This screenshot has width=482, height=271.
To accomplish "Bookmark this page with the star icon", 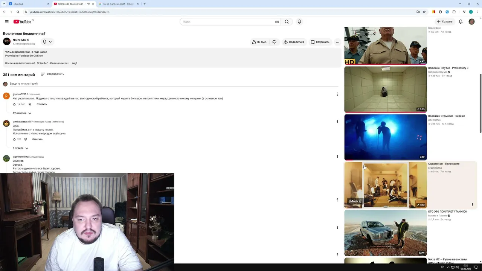I will (x=424, y=12).
